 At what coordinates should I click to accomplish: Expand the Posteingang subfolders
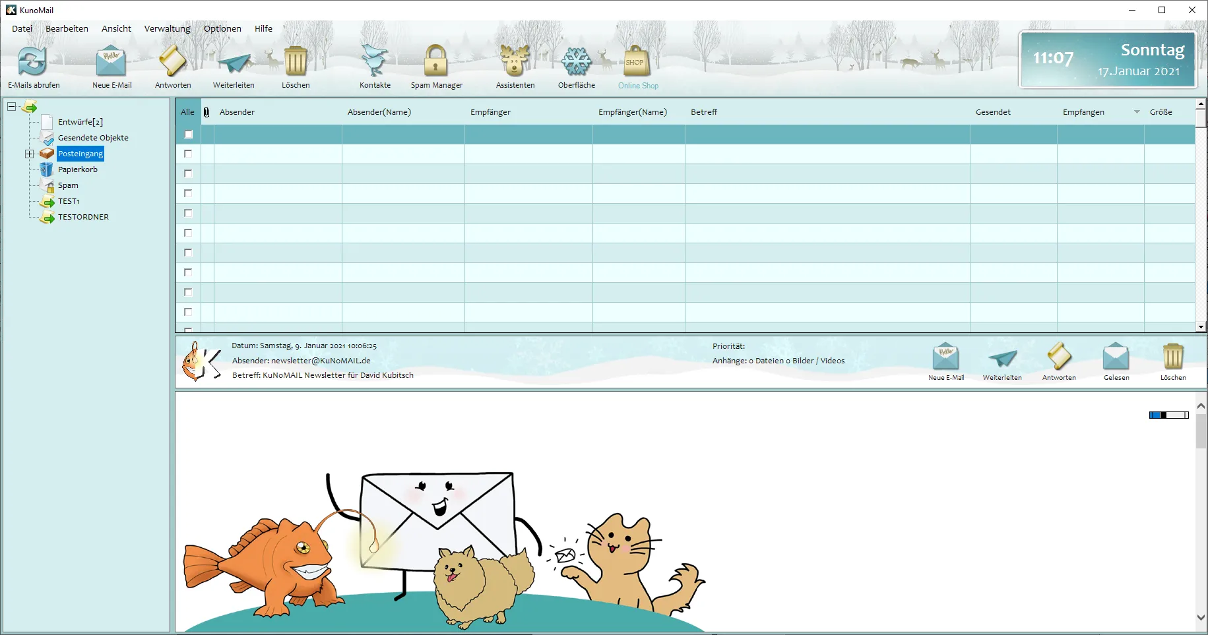pos(29,154)
